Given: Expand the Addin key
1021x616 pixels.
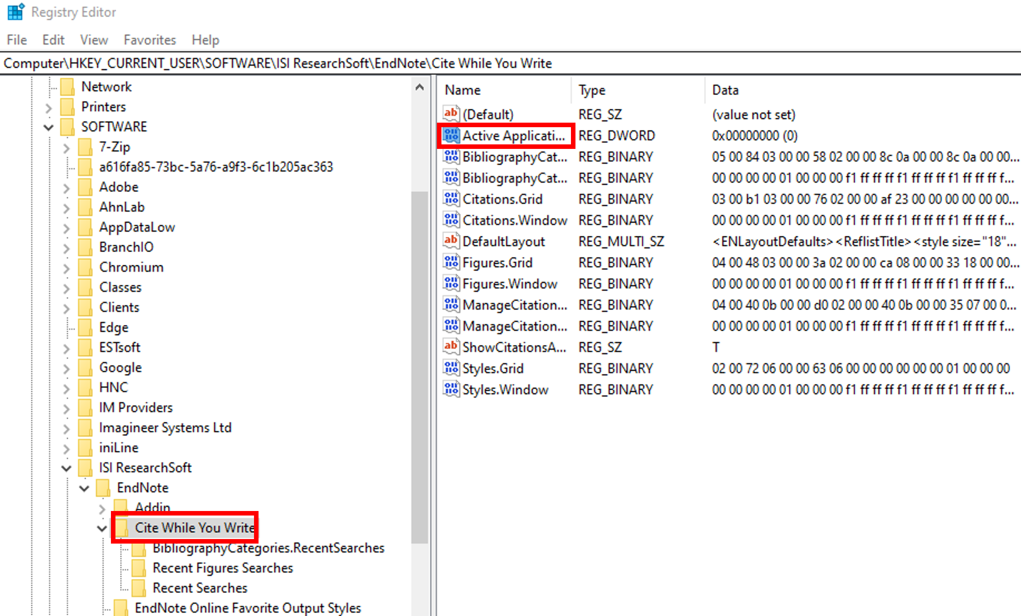Looking at the screenshot, I should tap(102, 509).
